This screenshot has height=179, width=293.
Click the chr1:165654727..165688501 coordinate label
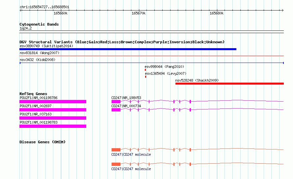pyautogui.click(x=44, y=7)
